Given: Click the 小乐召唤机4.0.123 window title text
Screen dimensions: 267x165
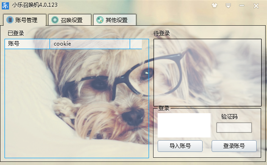Looking at the screenshot, I should (35, 5).
